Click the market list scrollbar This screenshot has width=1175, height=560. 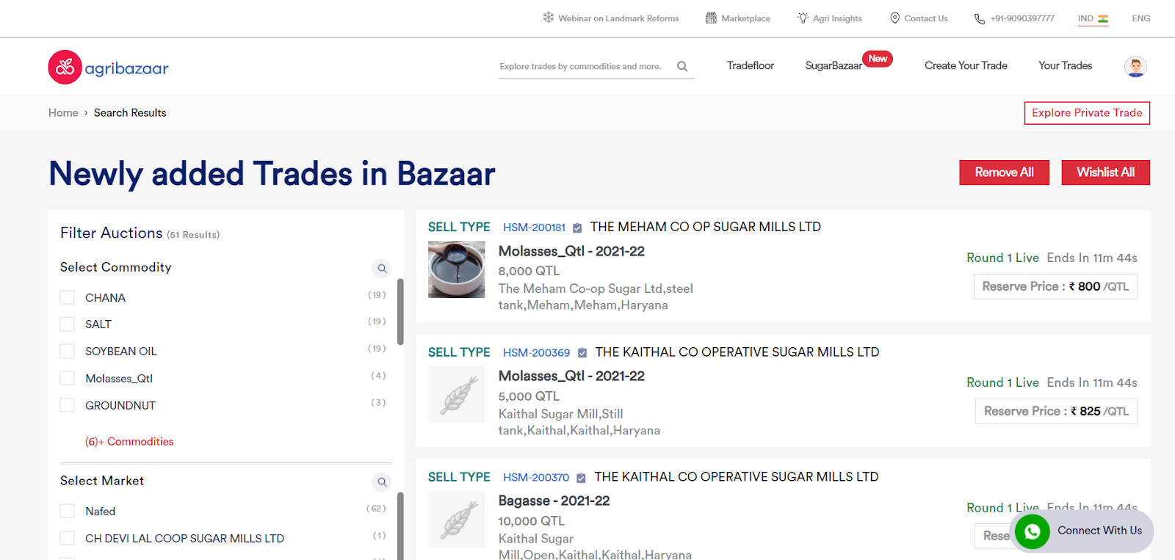pos(400,526)
